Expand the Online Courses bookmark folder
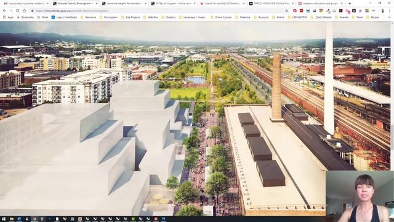 click(x=221, y=17)
